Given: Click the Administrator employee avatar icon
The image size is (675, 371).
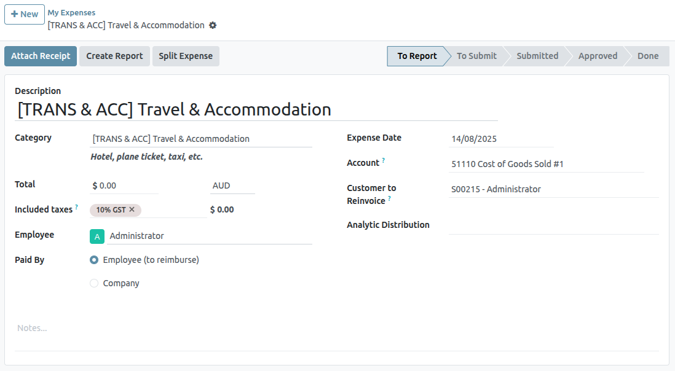Looking at the screenshot, I should point(97,236).
